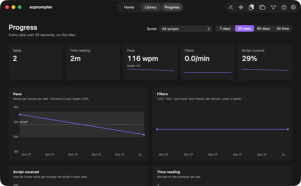The width and height of the screenshot is (301, 186).
Task: Select the Progress tab
Action: coord(172,7)
